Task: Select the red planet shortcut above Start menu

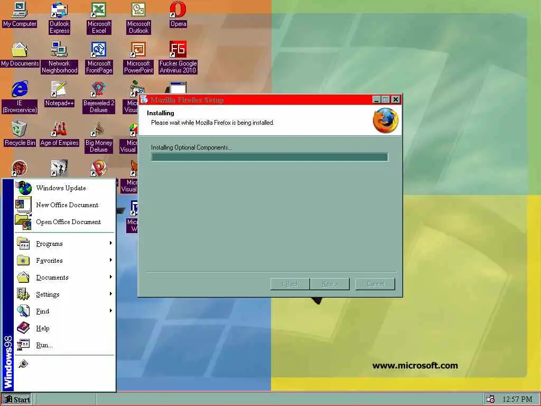Action: (20, 169)
